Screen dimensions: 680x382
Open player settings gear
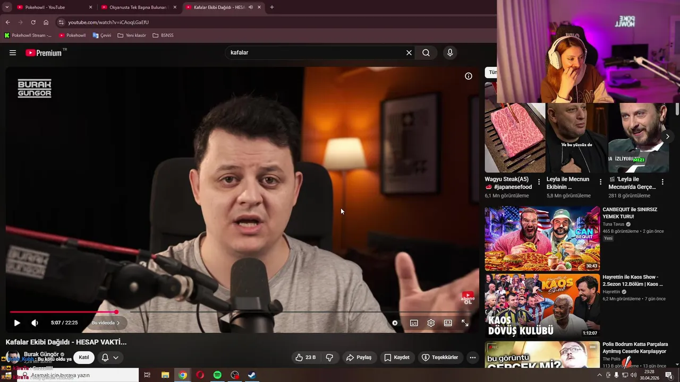[431, 323]
